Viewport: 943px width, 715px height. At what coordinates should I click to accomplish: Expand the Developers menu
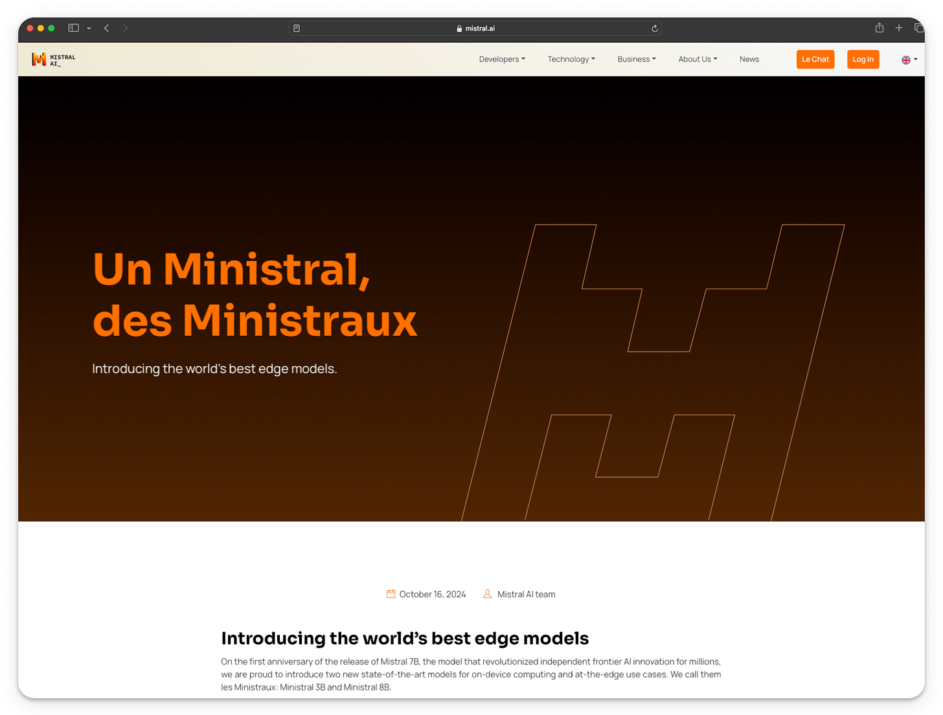502,59
